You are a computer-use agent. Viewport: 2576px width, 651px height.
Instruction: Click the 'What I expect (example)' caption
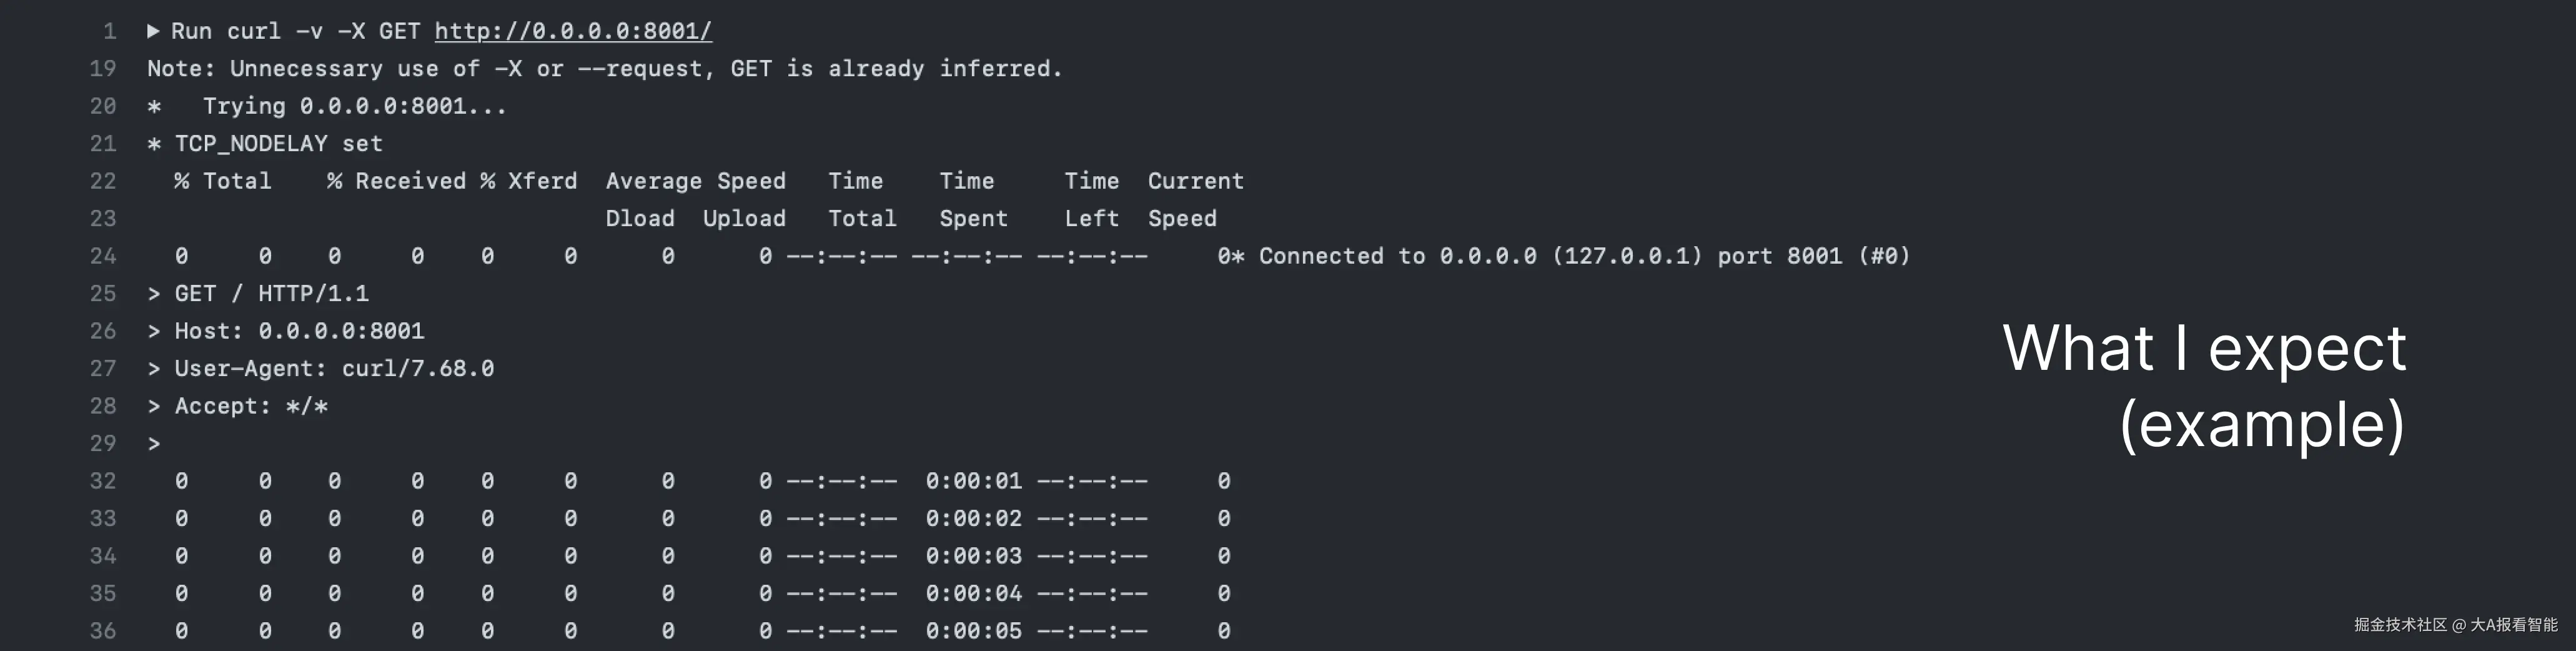(x=2204, y=386)
